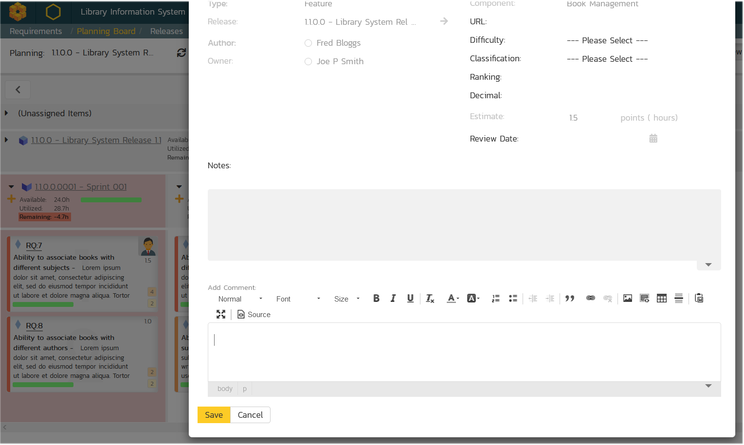Open the Difficulty Please Select dropdown

pyautogui.click(x=607, y=40)
